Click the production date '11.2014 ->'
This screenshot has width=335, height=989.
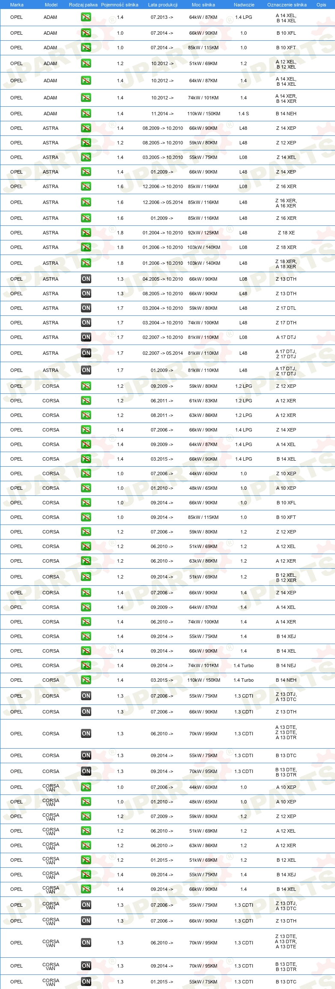(x=162, y=114)
